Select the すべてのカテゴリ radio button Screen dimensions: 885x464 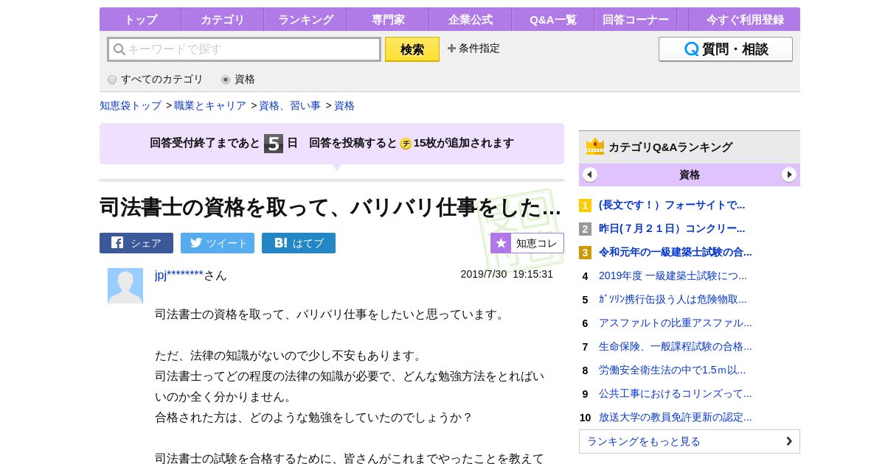[112, 80]
